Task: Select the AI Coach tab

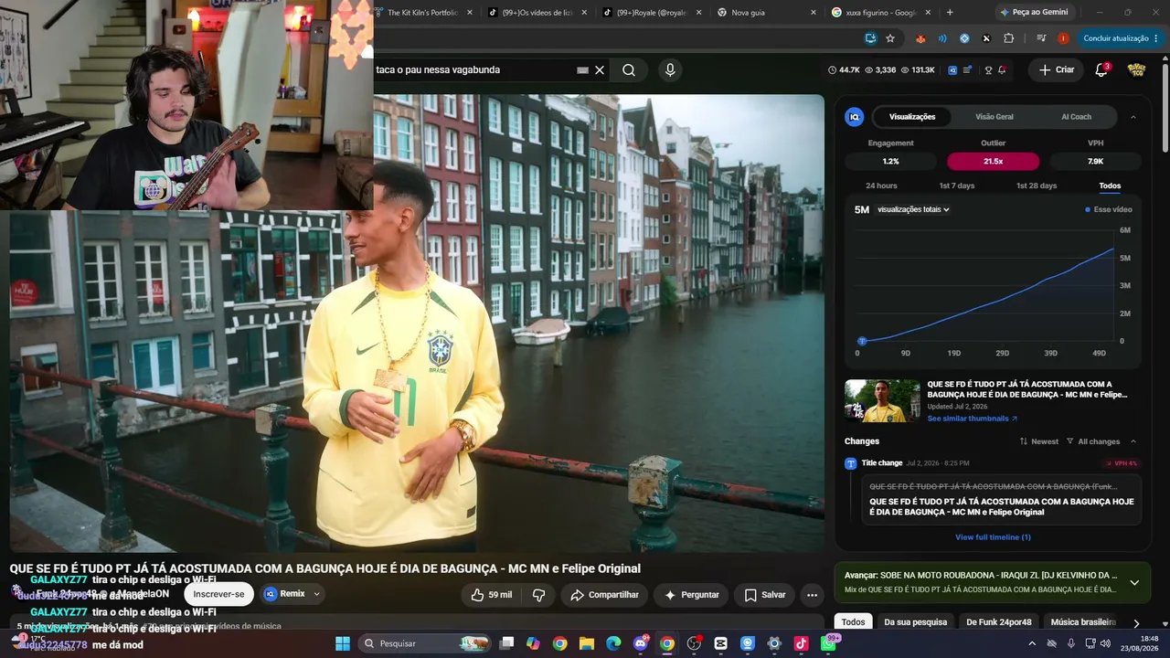Action: 1076,117
